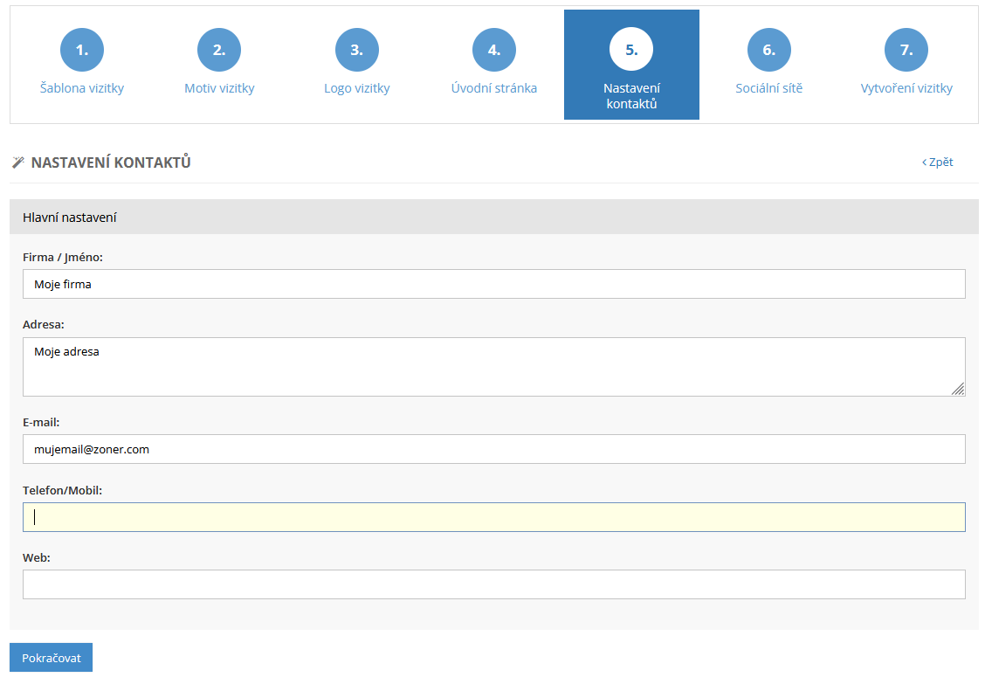Go to Motiv vizitky step
Viewport: 985px width, 691px height.
219,88
